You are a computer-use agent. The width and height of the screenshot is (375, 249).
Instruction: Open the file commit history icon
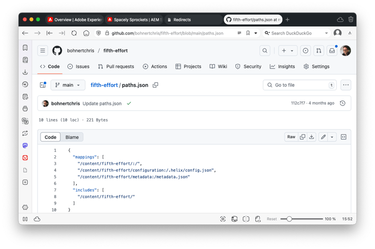click(342, 103)
